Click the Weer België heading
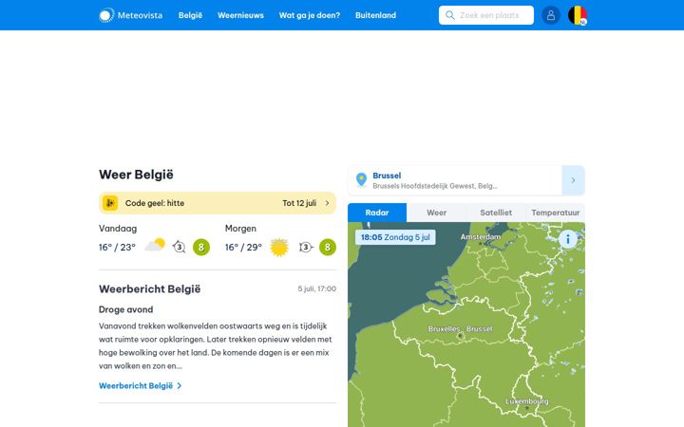Viewport: 684px width, 427px height. tap(136, 175)
